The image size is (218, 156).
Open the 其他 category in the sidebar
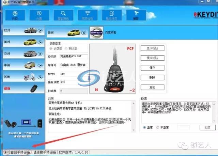click(24, 77)
